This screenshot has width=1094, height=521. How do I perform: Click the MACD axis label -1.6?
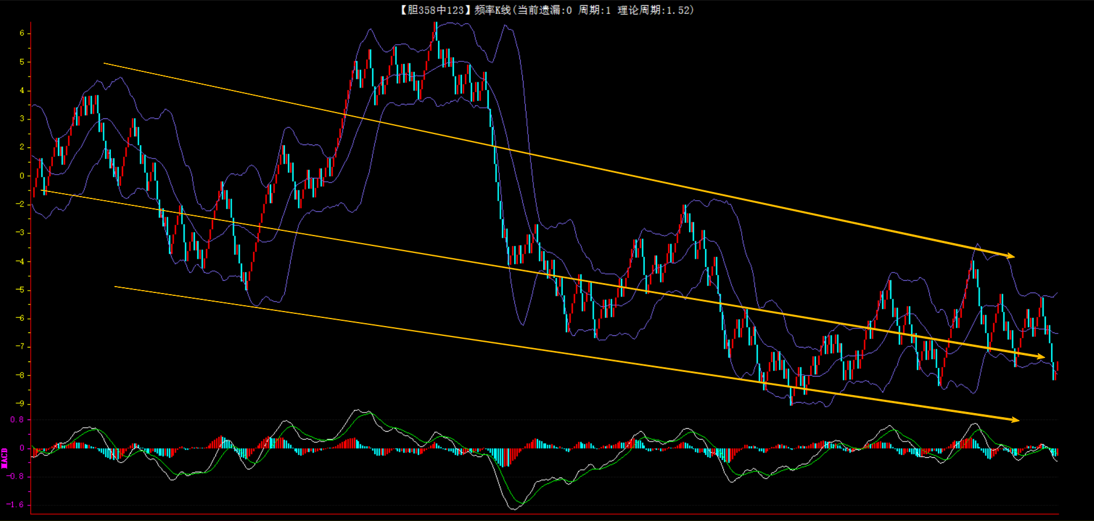point(15,505)
